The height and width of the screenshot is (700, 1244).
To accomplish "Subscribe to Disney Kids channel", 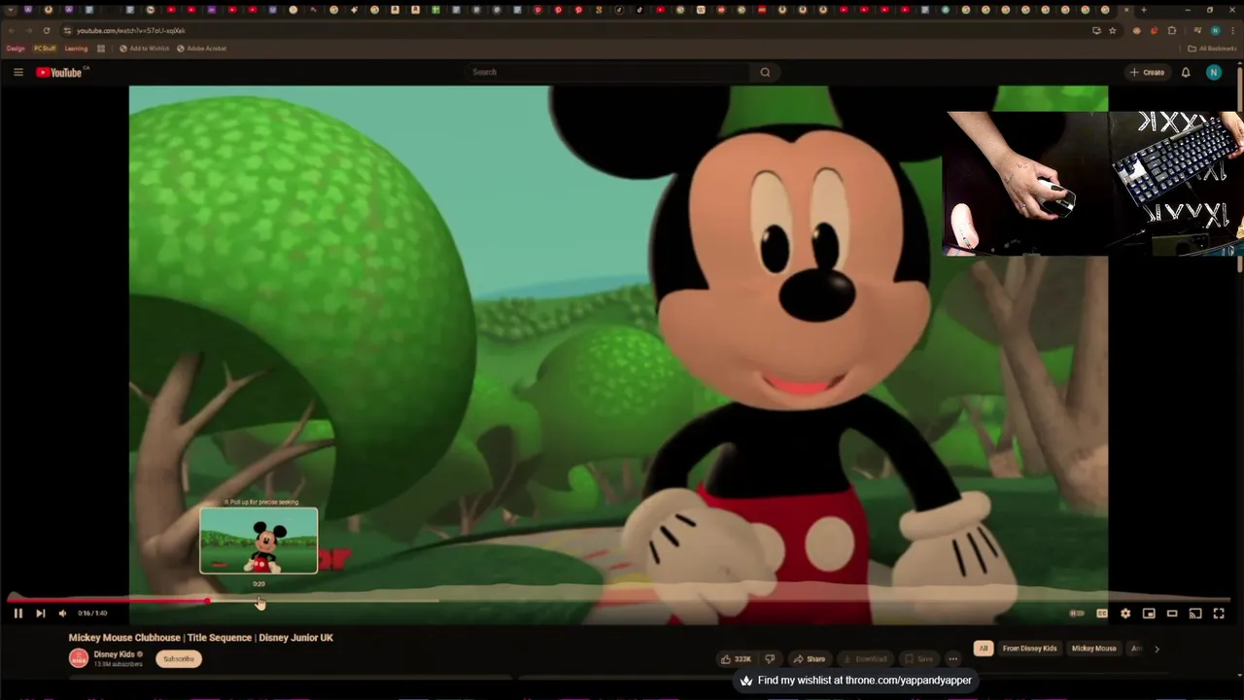I will (x=179, y=659).
